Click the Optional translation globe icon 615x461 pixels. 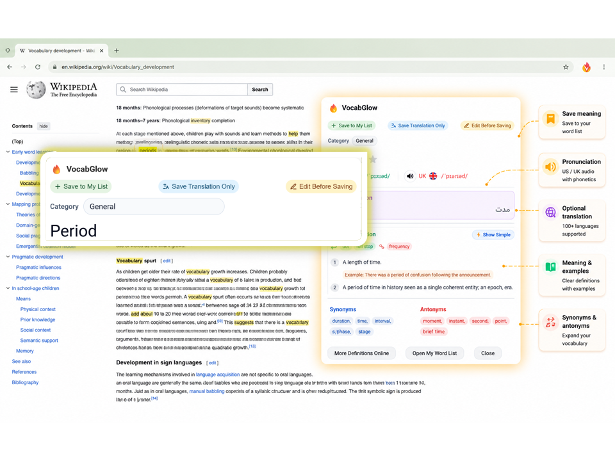(x=551, y=212)
